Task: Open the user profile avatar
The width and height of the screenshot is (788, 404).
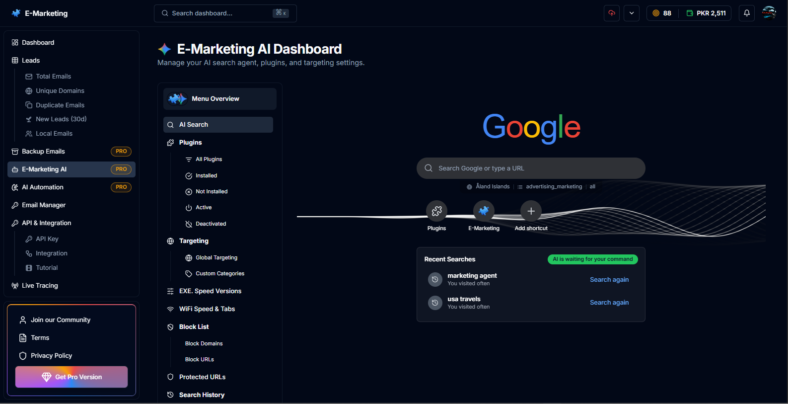Action: [769, 13]
